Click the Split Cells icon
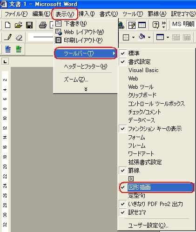 point(187,37)
